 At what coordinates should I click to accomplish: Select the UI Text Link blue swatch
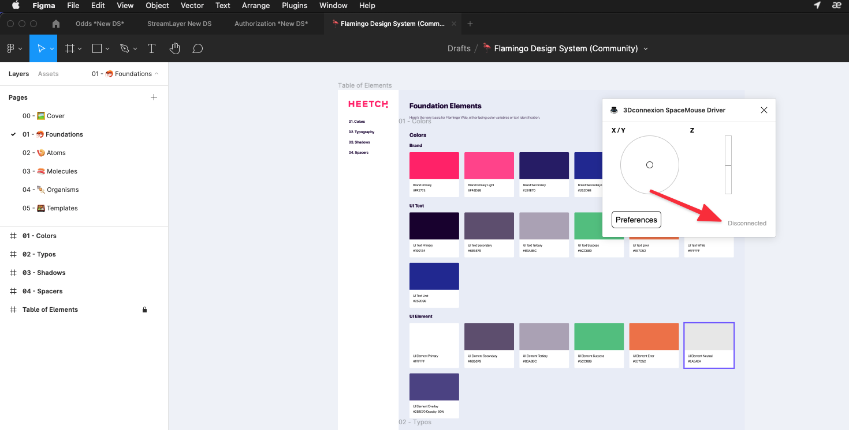coord(434,276)
